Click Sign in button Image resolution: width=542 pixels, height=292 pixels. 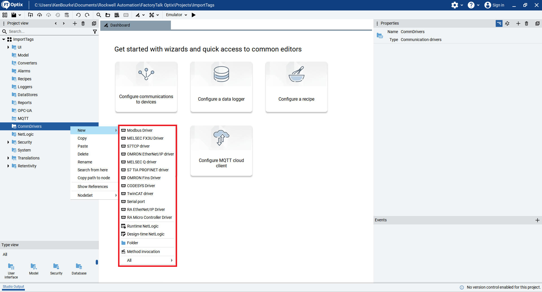(x=494, y=5)
